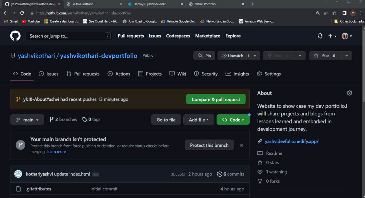Click Compare & pull request button
This screenshot has height=198, width=365.
(x=216, y=99)
